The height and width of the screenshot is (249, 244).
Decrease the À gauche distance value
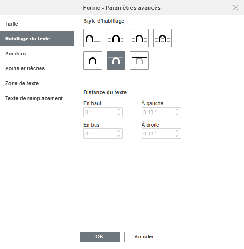(177, 114)
